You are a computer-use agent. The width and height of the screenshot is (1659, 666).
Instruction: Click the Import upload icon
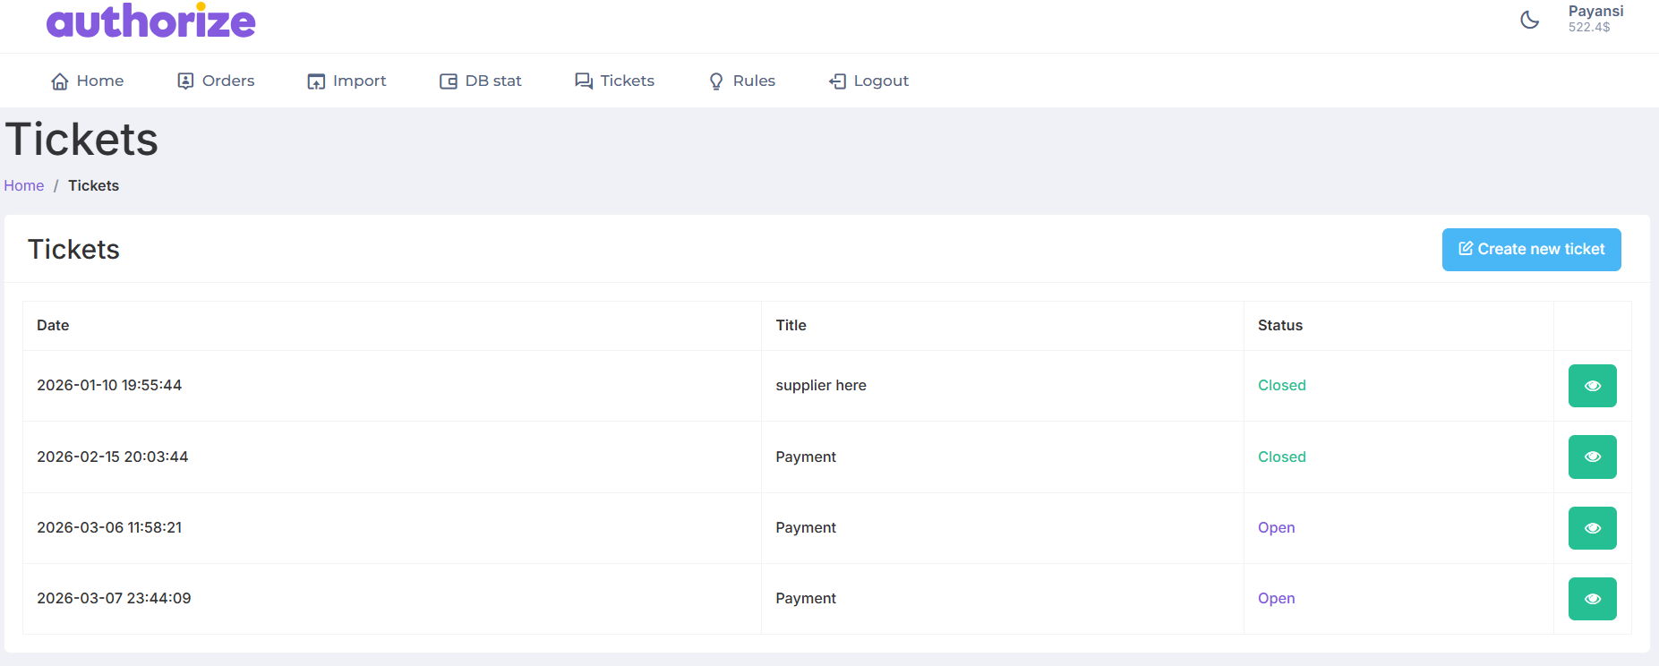[316, 81]
